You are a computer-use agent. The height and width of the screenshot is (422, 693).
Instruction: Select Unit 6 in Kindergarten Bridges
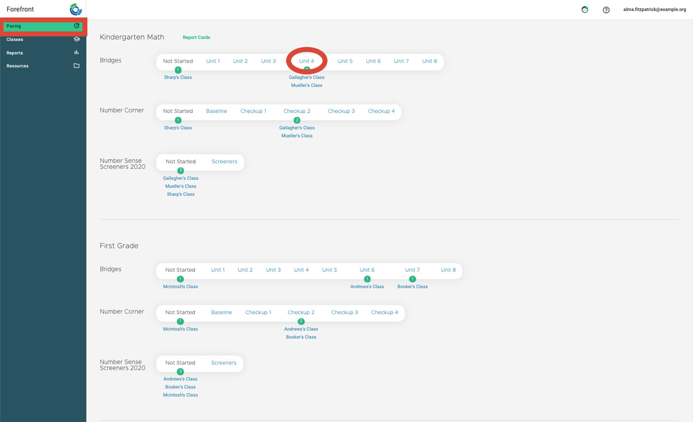point(373,61)
